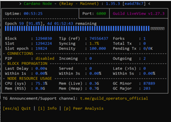The height and width of the screenshot is (122, 171).
Task: Select the Outgoing connections value
Action: (x=144, y=59)
